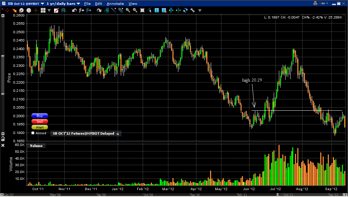This screenshot has height=197, width=348.
Task: Open the Annotate menu
Action: point(115,3)
